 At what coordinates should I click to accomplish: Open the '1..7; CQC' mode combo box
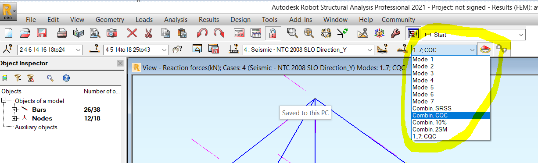pyautogui.click(x=444, y=50)
